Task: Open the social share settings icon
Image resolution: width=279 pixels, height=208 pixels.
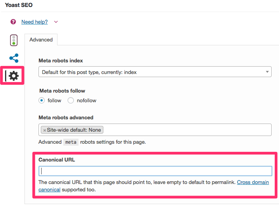Action: pos(14,58)
